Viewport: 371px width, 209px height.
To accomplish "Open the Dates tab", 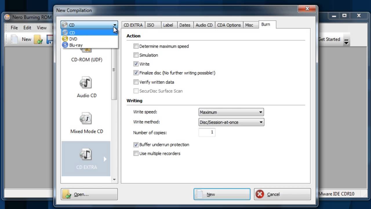I will [x=185, y=25].
